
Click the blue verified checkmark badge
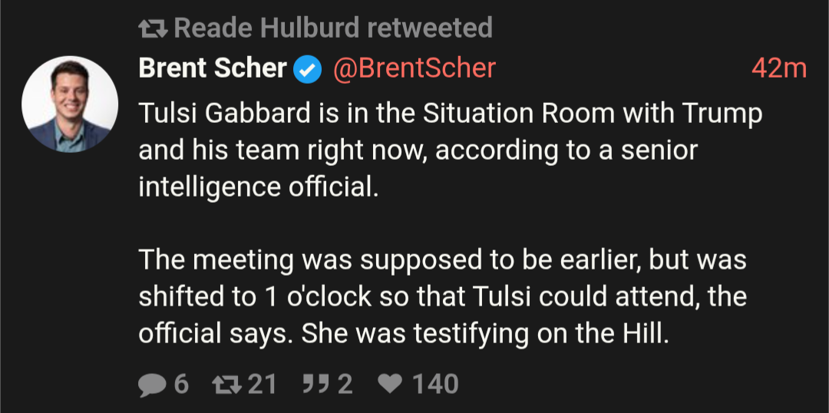[x=307, y=70]
